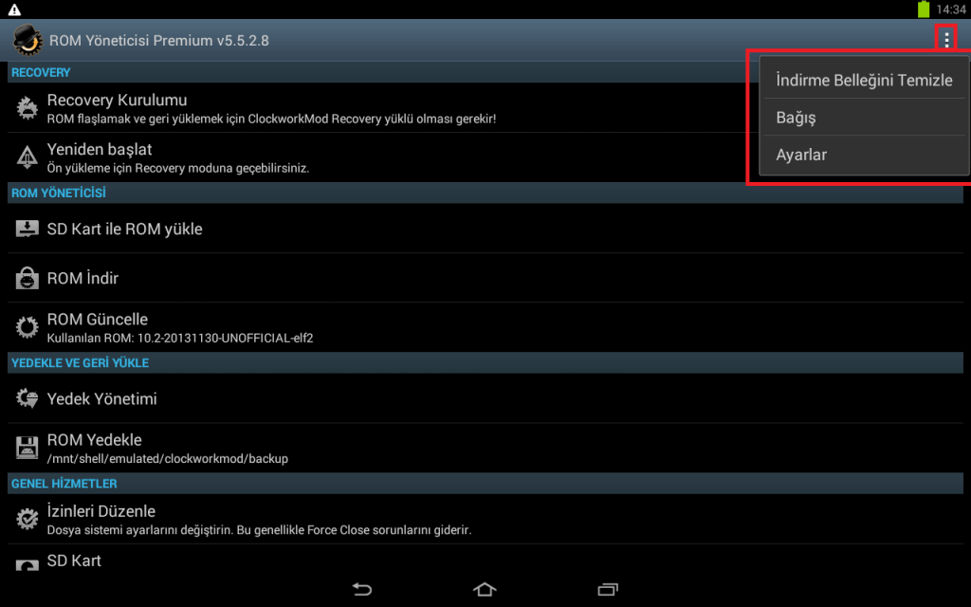Select İndirme Belleğini Temizle menu item
971x607 pixels.
point(864,80)
